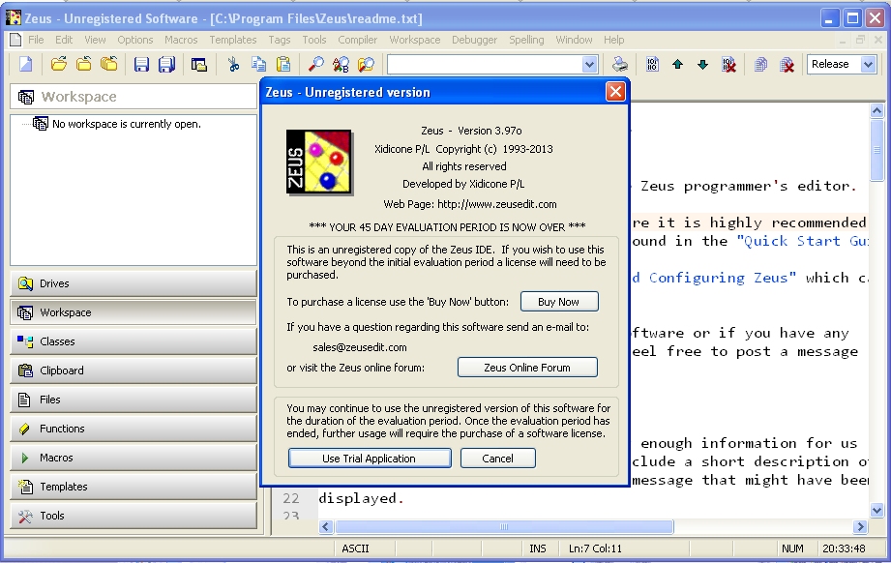Open the Help menu
Viewport: 891px width, 563px height.
(x=613, y=40)
